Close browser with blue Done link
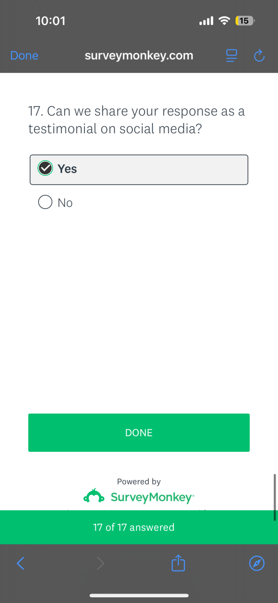The width and height of the screenshot is (278, 603). pyautogui.click(x=24, y=56)
